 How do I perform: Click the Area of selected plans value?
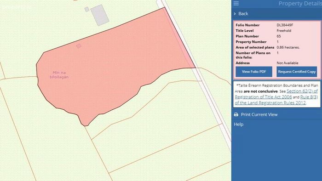288,47
